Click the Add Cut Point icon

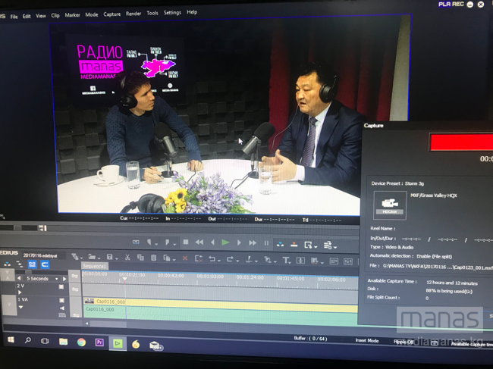(x=249, y=259)
